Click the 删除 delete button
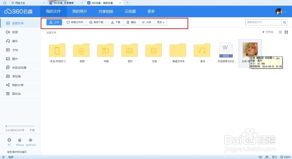 pyautogui.click(x=131, y=22)
